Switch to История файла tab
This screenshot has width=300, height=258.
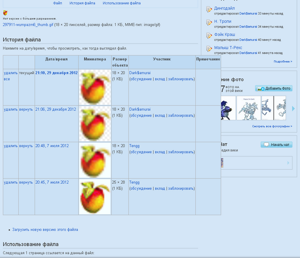(82, 3)
